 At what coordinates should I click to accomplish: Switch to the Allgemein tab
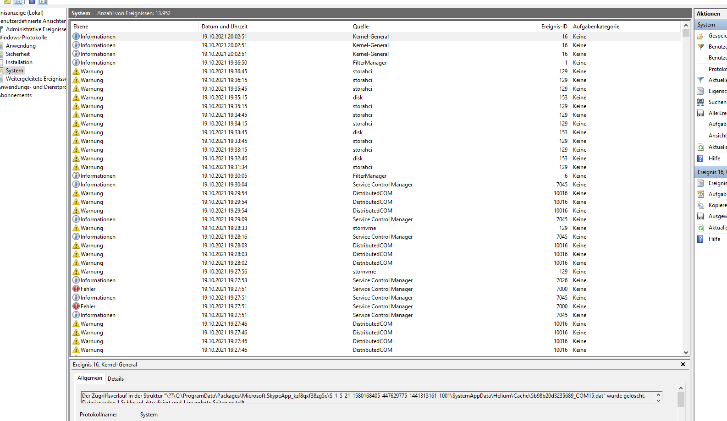point(90,378)
